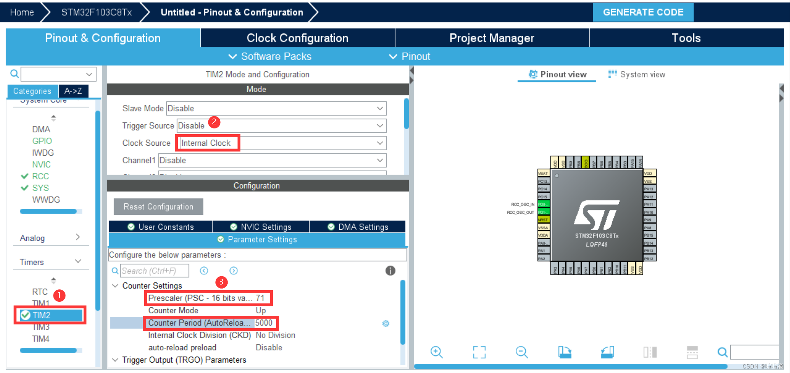790x373 pixels.
Task: Open the NVIC Settings tab
Action: point(261,227)
